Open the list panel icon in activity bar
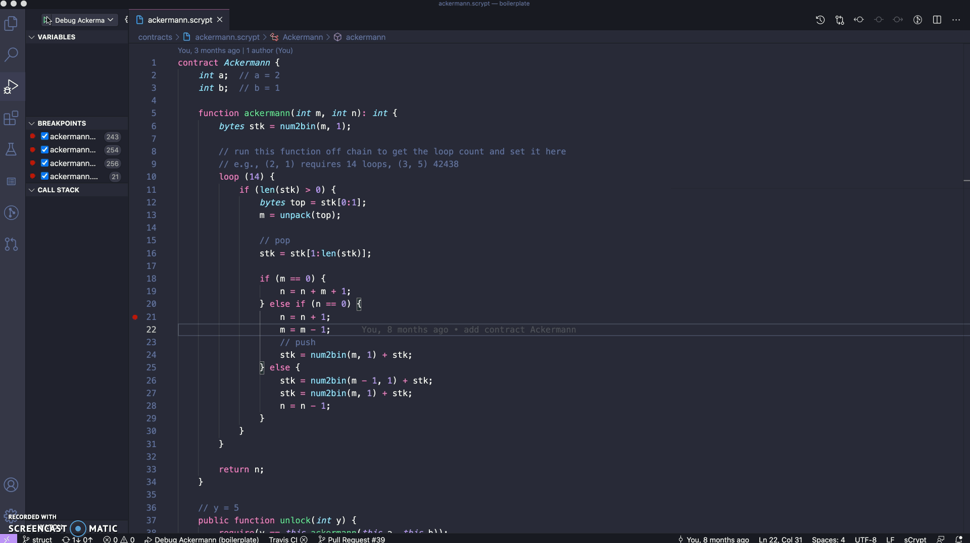This screenshot has width=970, height=543. point(11,181)
